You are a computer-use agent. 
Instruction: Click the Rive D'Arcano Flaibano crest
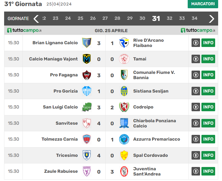tap(124, 43)
